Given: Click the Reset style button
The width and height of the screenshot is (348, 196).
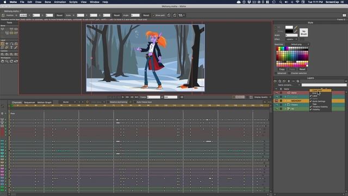Looking at the screenshot, I should 302,69.
